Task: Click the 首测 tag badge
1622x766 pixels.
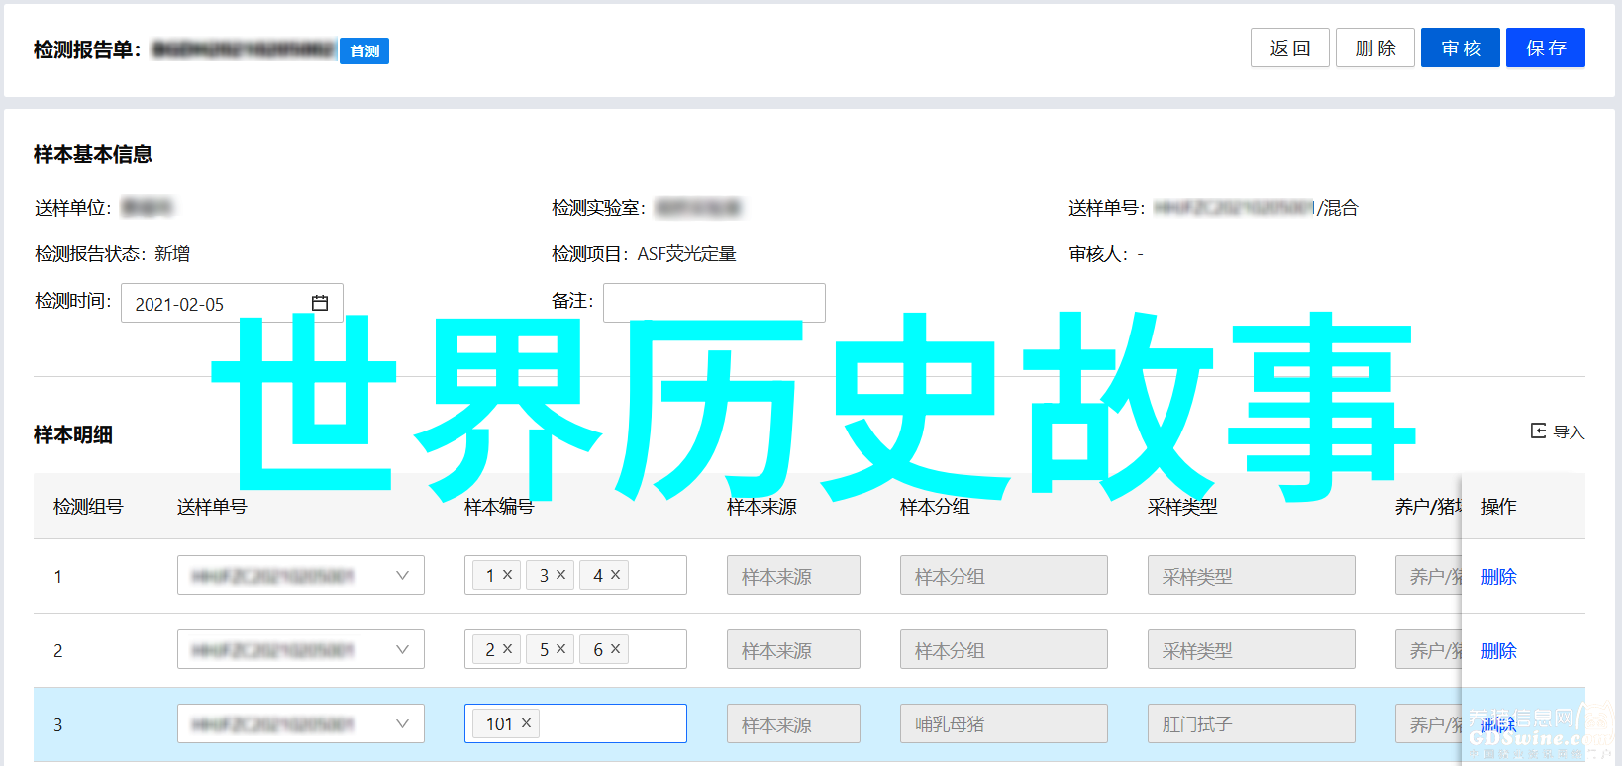Action: (x=364, y=51)
